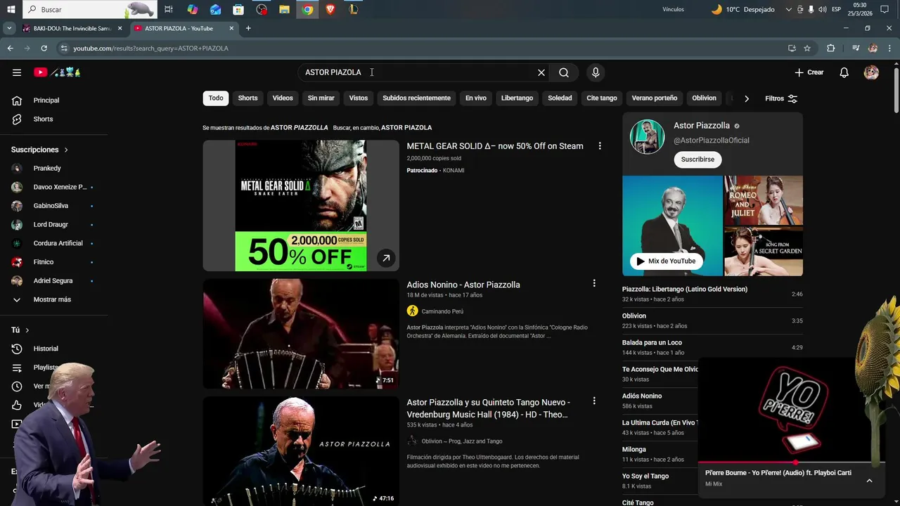This screenshot has height=506, width=900.
Task: Search instead for ASTOR PIAZOLA
Action: 406,128
